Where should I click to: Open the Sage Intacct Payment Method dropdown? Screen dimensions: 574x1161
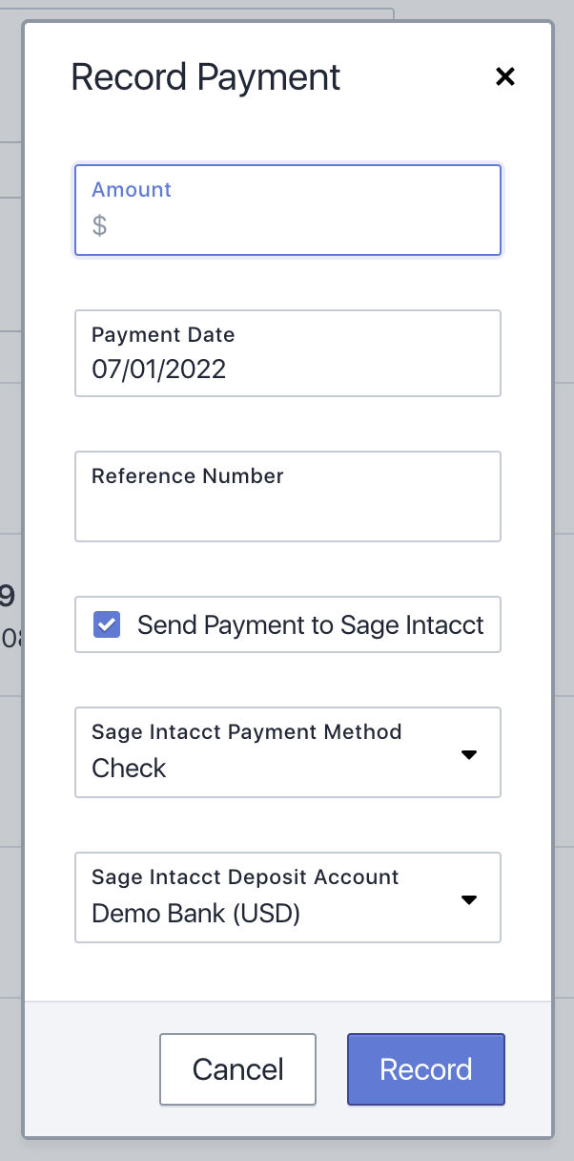click(x=287, y=752)
